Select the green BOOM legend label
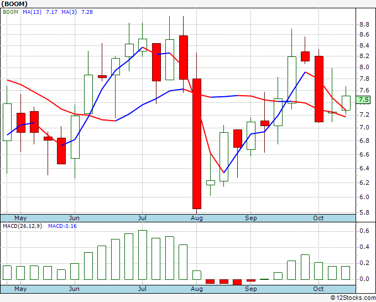This screenshot has width=376, height=302. coord(11,12)
